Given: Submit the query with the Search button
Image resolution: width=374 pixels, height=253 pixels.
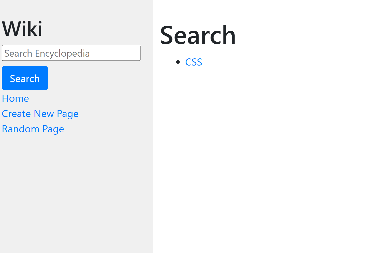Looking at the screenshot, I should pyautogui.click(x=25, y=78).
